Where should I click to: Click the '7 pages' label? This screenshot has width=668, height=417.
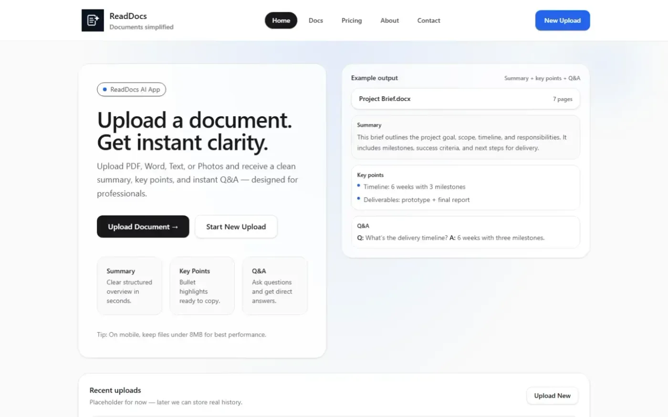pos(563,99)
